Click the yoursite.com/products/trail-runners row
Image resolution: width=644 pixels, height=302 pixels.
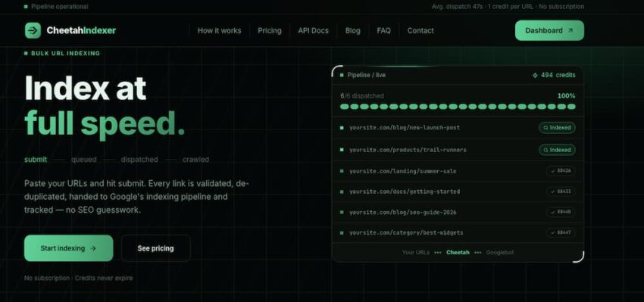pos(458,150)
